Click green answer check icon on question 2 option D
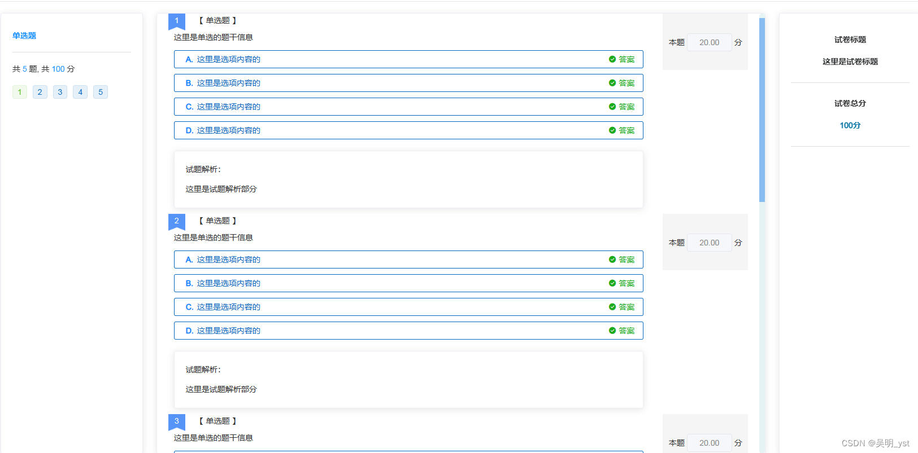This screenshot has width=918, height=453. click(x=612, y=331)
